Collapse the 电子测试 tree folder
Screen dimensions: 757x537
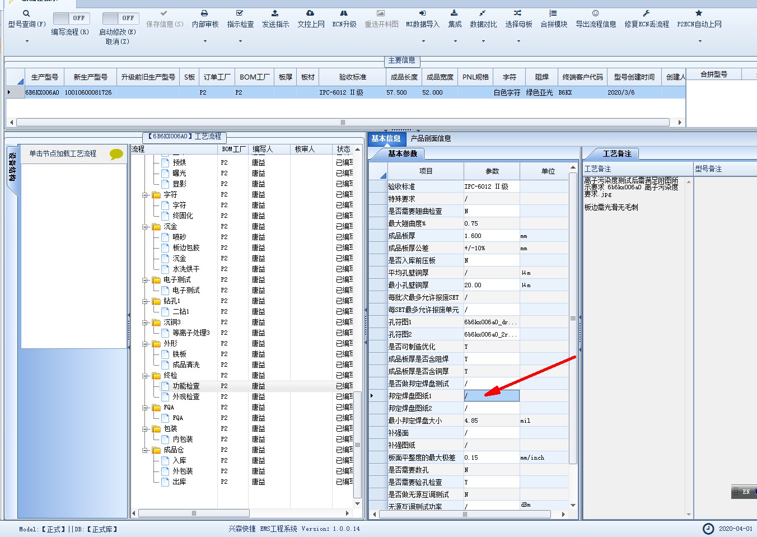pyautogui.click(x=145, y=280)
